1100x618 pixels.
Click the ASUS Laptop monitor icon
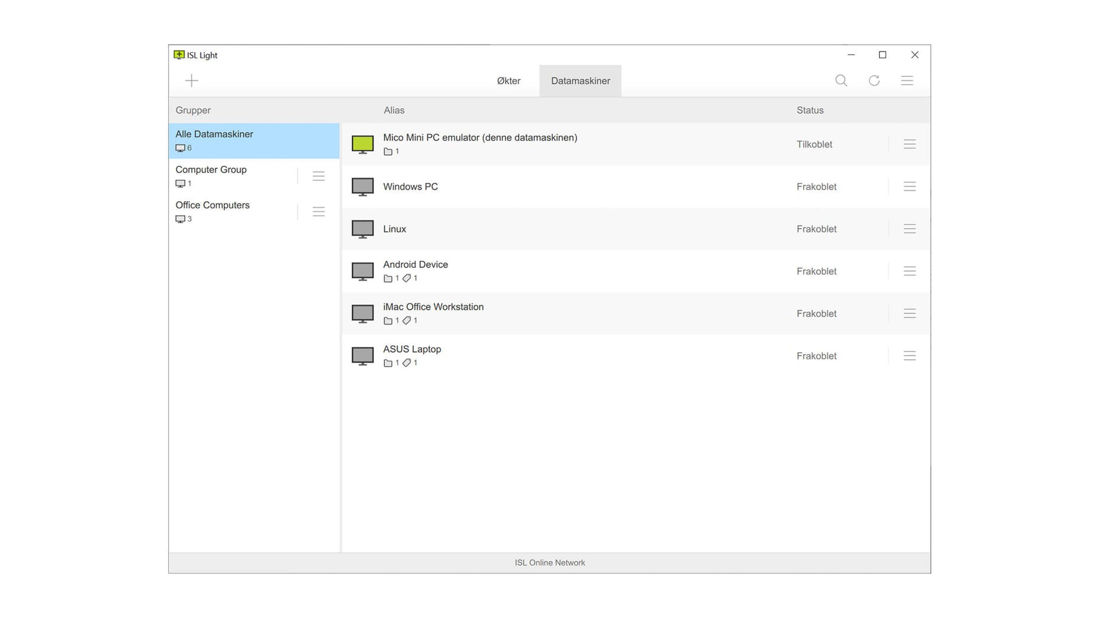[x=363, y=356]
